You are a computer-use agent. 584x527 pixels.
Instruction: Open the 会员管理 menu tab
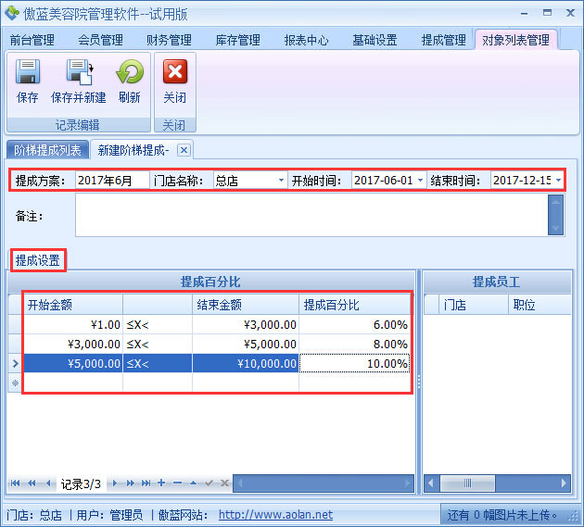pyautogui.click(x=100, y=40)
